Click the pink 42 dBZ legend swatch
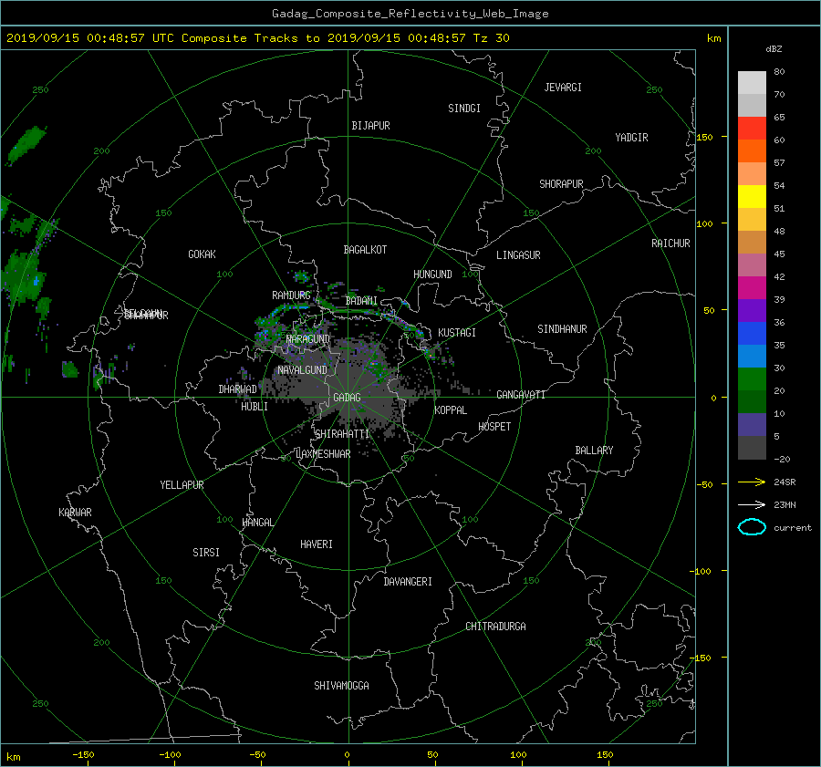Viewport: 821px width, 767px height. coord(752,264)
